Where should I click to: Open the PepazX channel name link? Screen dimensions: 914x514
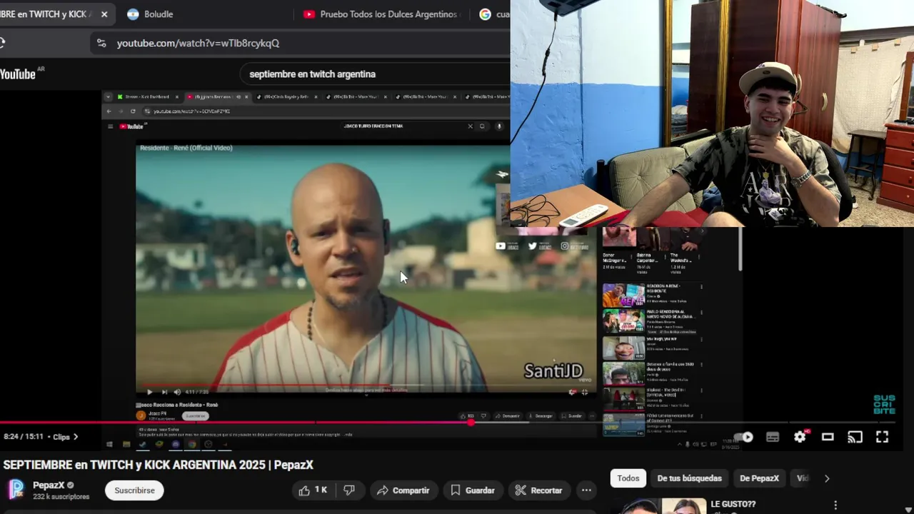coord(49,485)
